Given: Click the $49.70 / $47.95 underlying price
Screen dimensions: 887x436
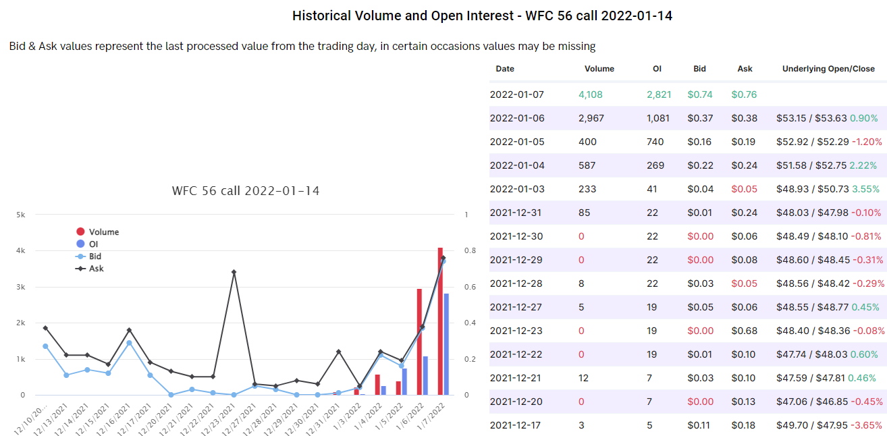Looking at the screenshot, I should pyautogui.click(x=812, y=425).
